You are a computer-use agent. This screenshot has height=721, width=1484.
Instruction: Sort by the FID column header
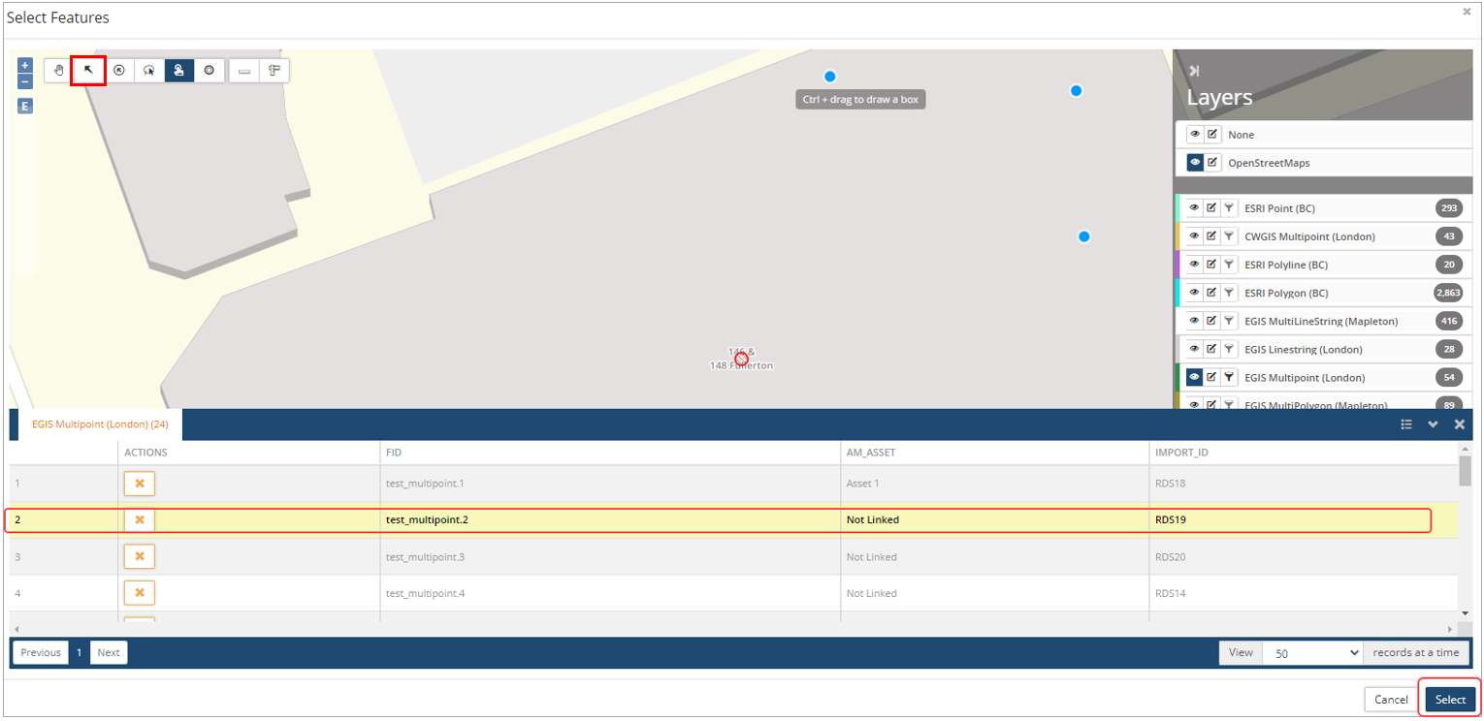coord(610,453)
